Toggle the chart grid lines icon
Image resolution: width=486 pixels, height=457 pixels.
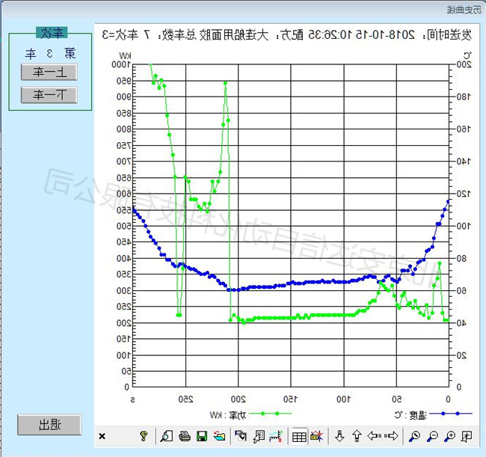point(298,436)
